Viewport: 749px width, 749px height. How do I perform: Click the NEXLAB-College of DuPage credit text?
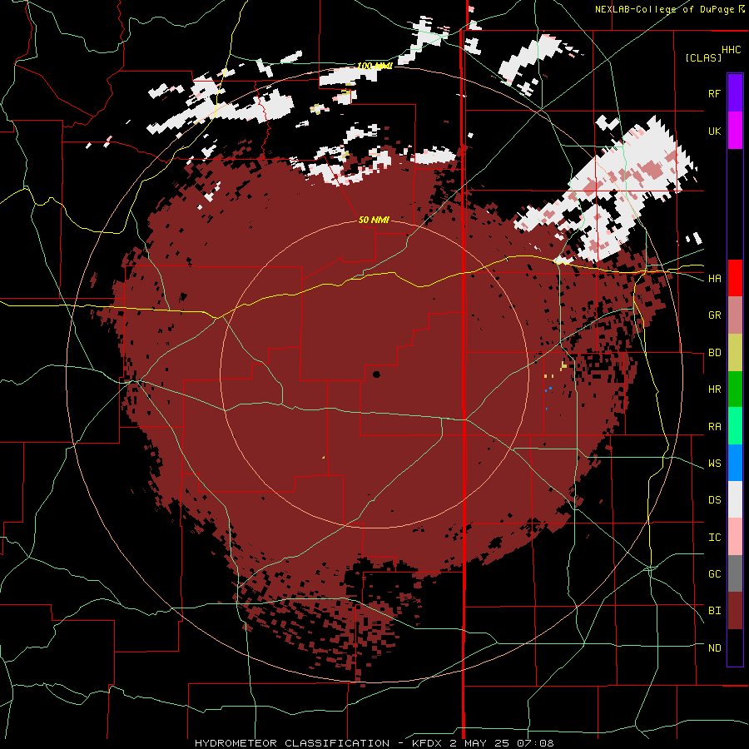click(x=664, y=9)
